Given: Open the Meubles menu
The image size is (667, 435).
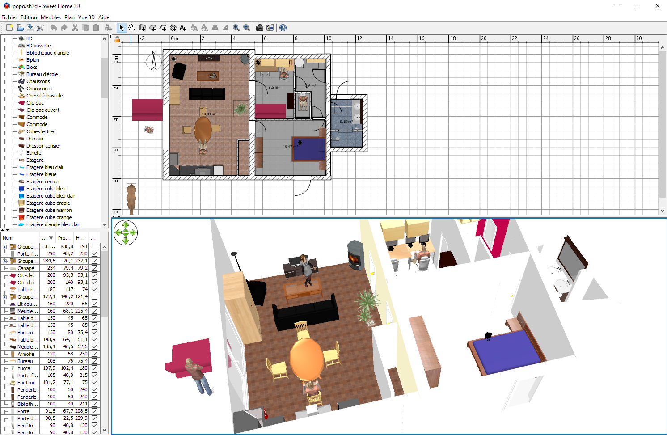Looking at the screenshot, I should [x=51, y=17].
